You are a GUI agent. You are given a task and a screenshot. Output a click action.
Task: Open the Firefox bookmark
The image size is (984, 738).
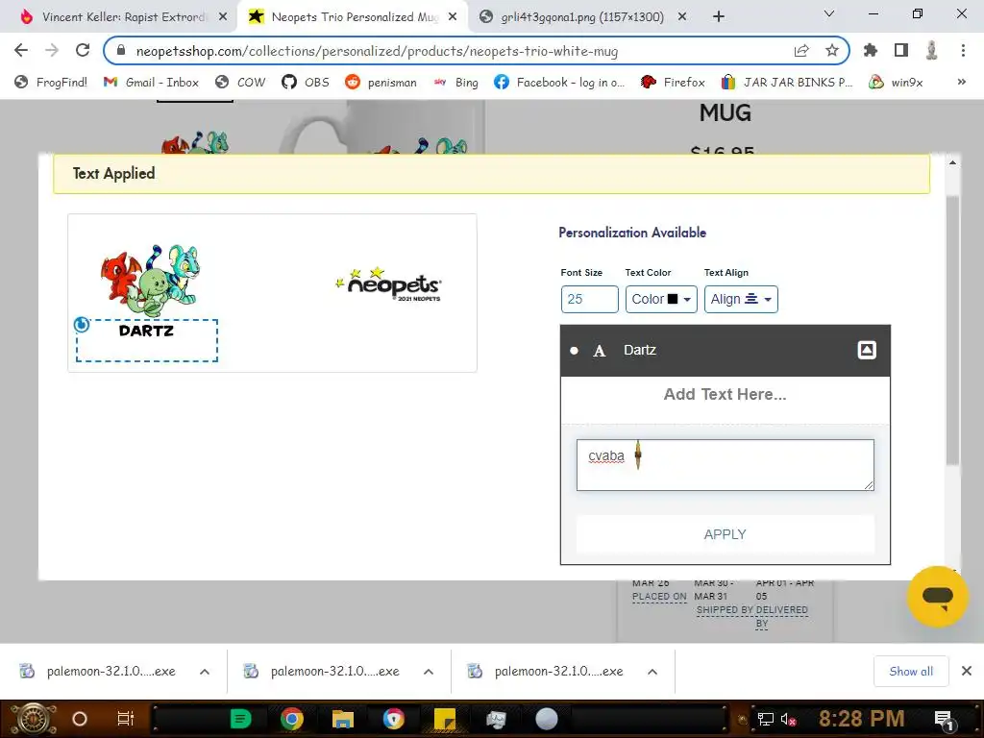[673, 83]
